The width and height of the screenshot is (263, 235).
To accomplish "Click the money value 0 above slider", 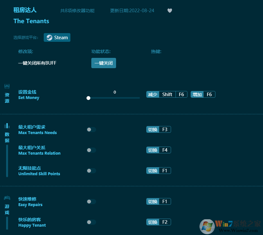I will coord(115,92).
